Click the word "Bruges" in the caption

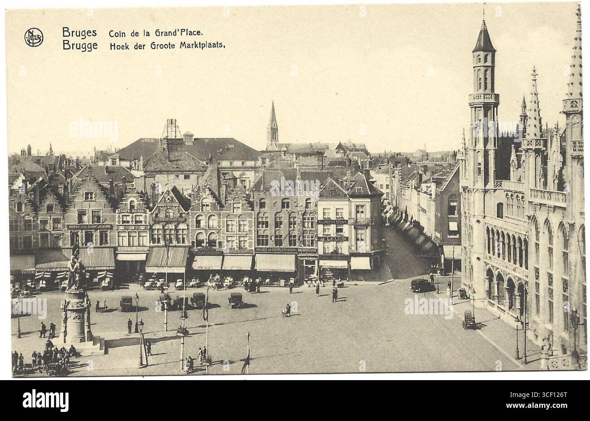[79, 32]
